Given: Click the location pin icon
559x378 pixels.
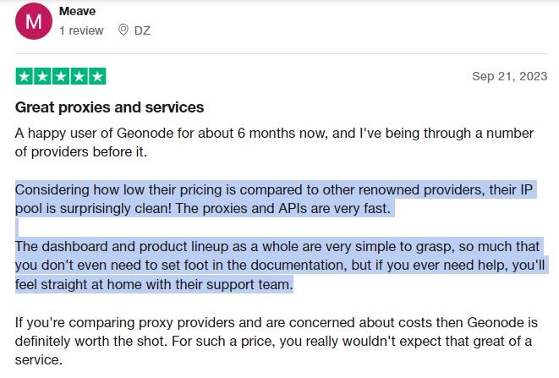Looking at the screenshot, I should tap(123, 30).
